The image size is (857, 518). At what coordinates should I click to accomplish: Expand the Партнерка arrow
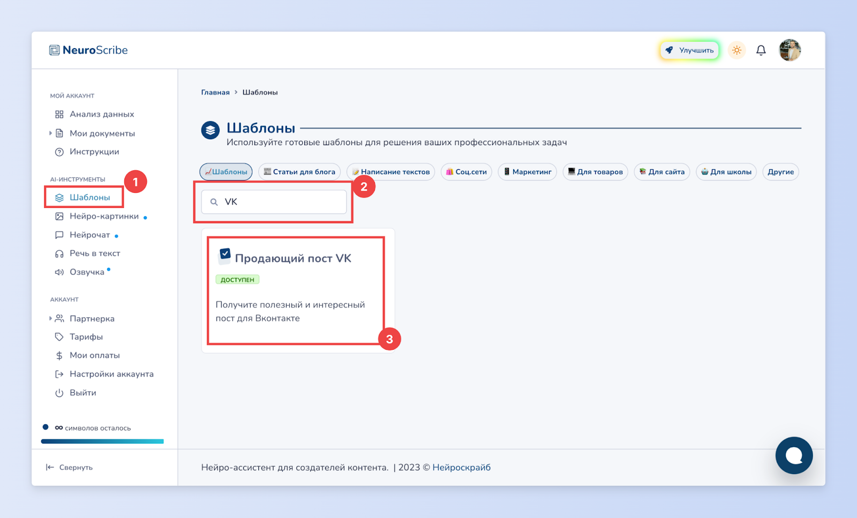pyautogui.click(x=50, y=318)
